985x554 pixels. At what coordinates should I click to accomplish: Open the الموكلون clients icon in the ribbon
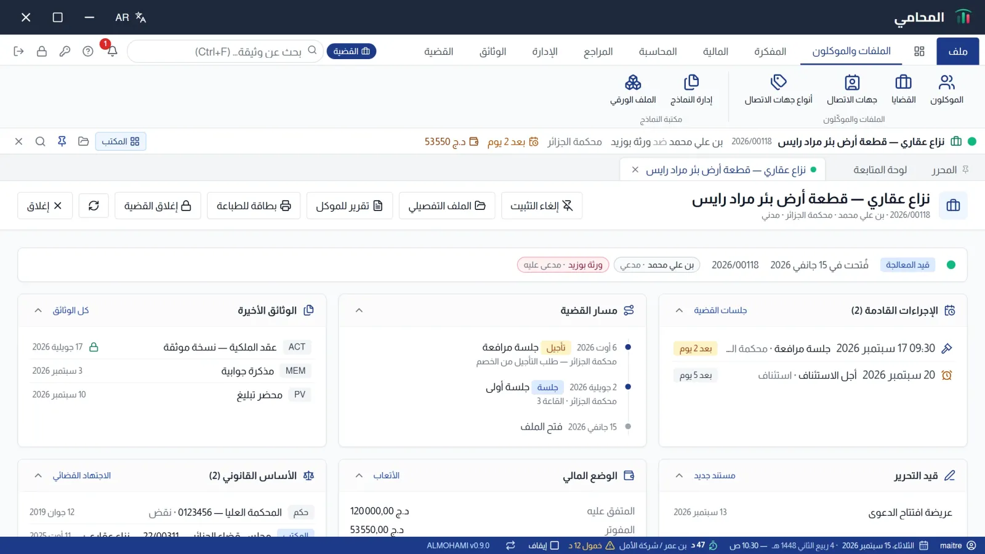946,89
